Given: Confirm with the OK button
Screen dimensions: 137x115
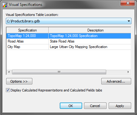Looking at the screenshot, I should (x=71, y=106).
